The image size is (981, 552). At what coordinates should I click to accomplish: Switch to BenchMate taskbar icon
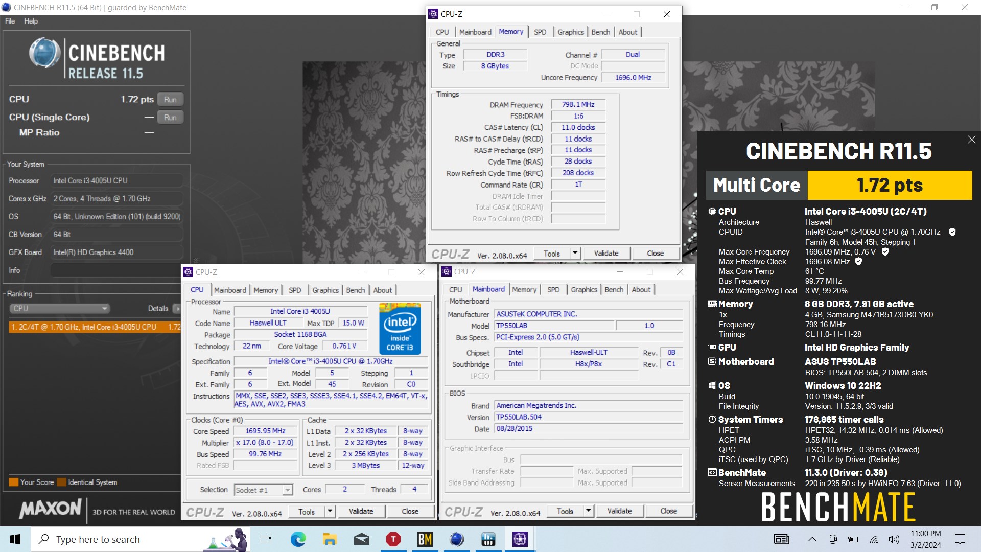point(425,539)
